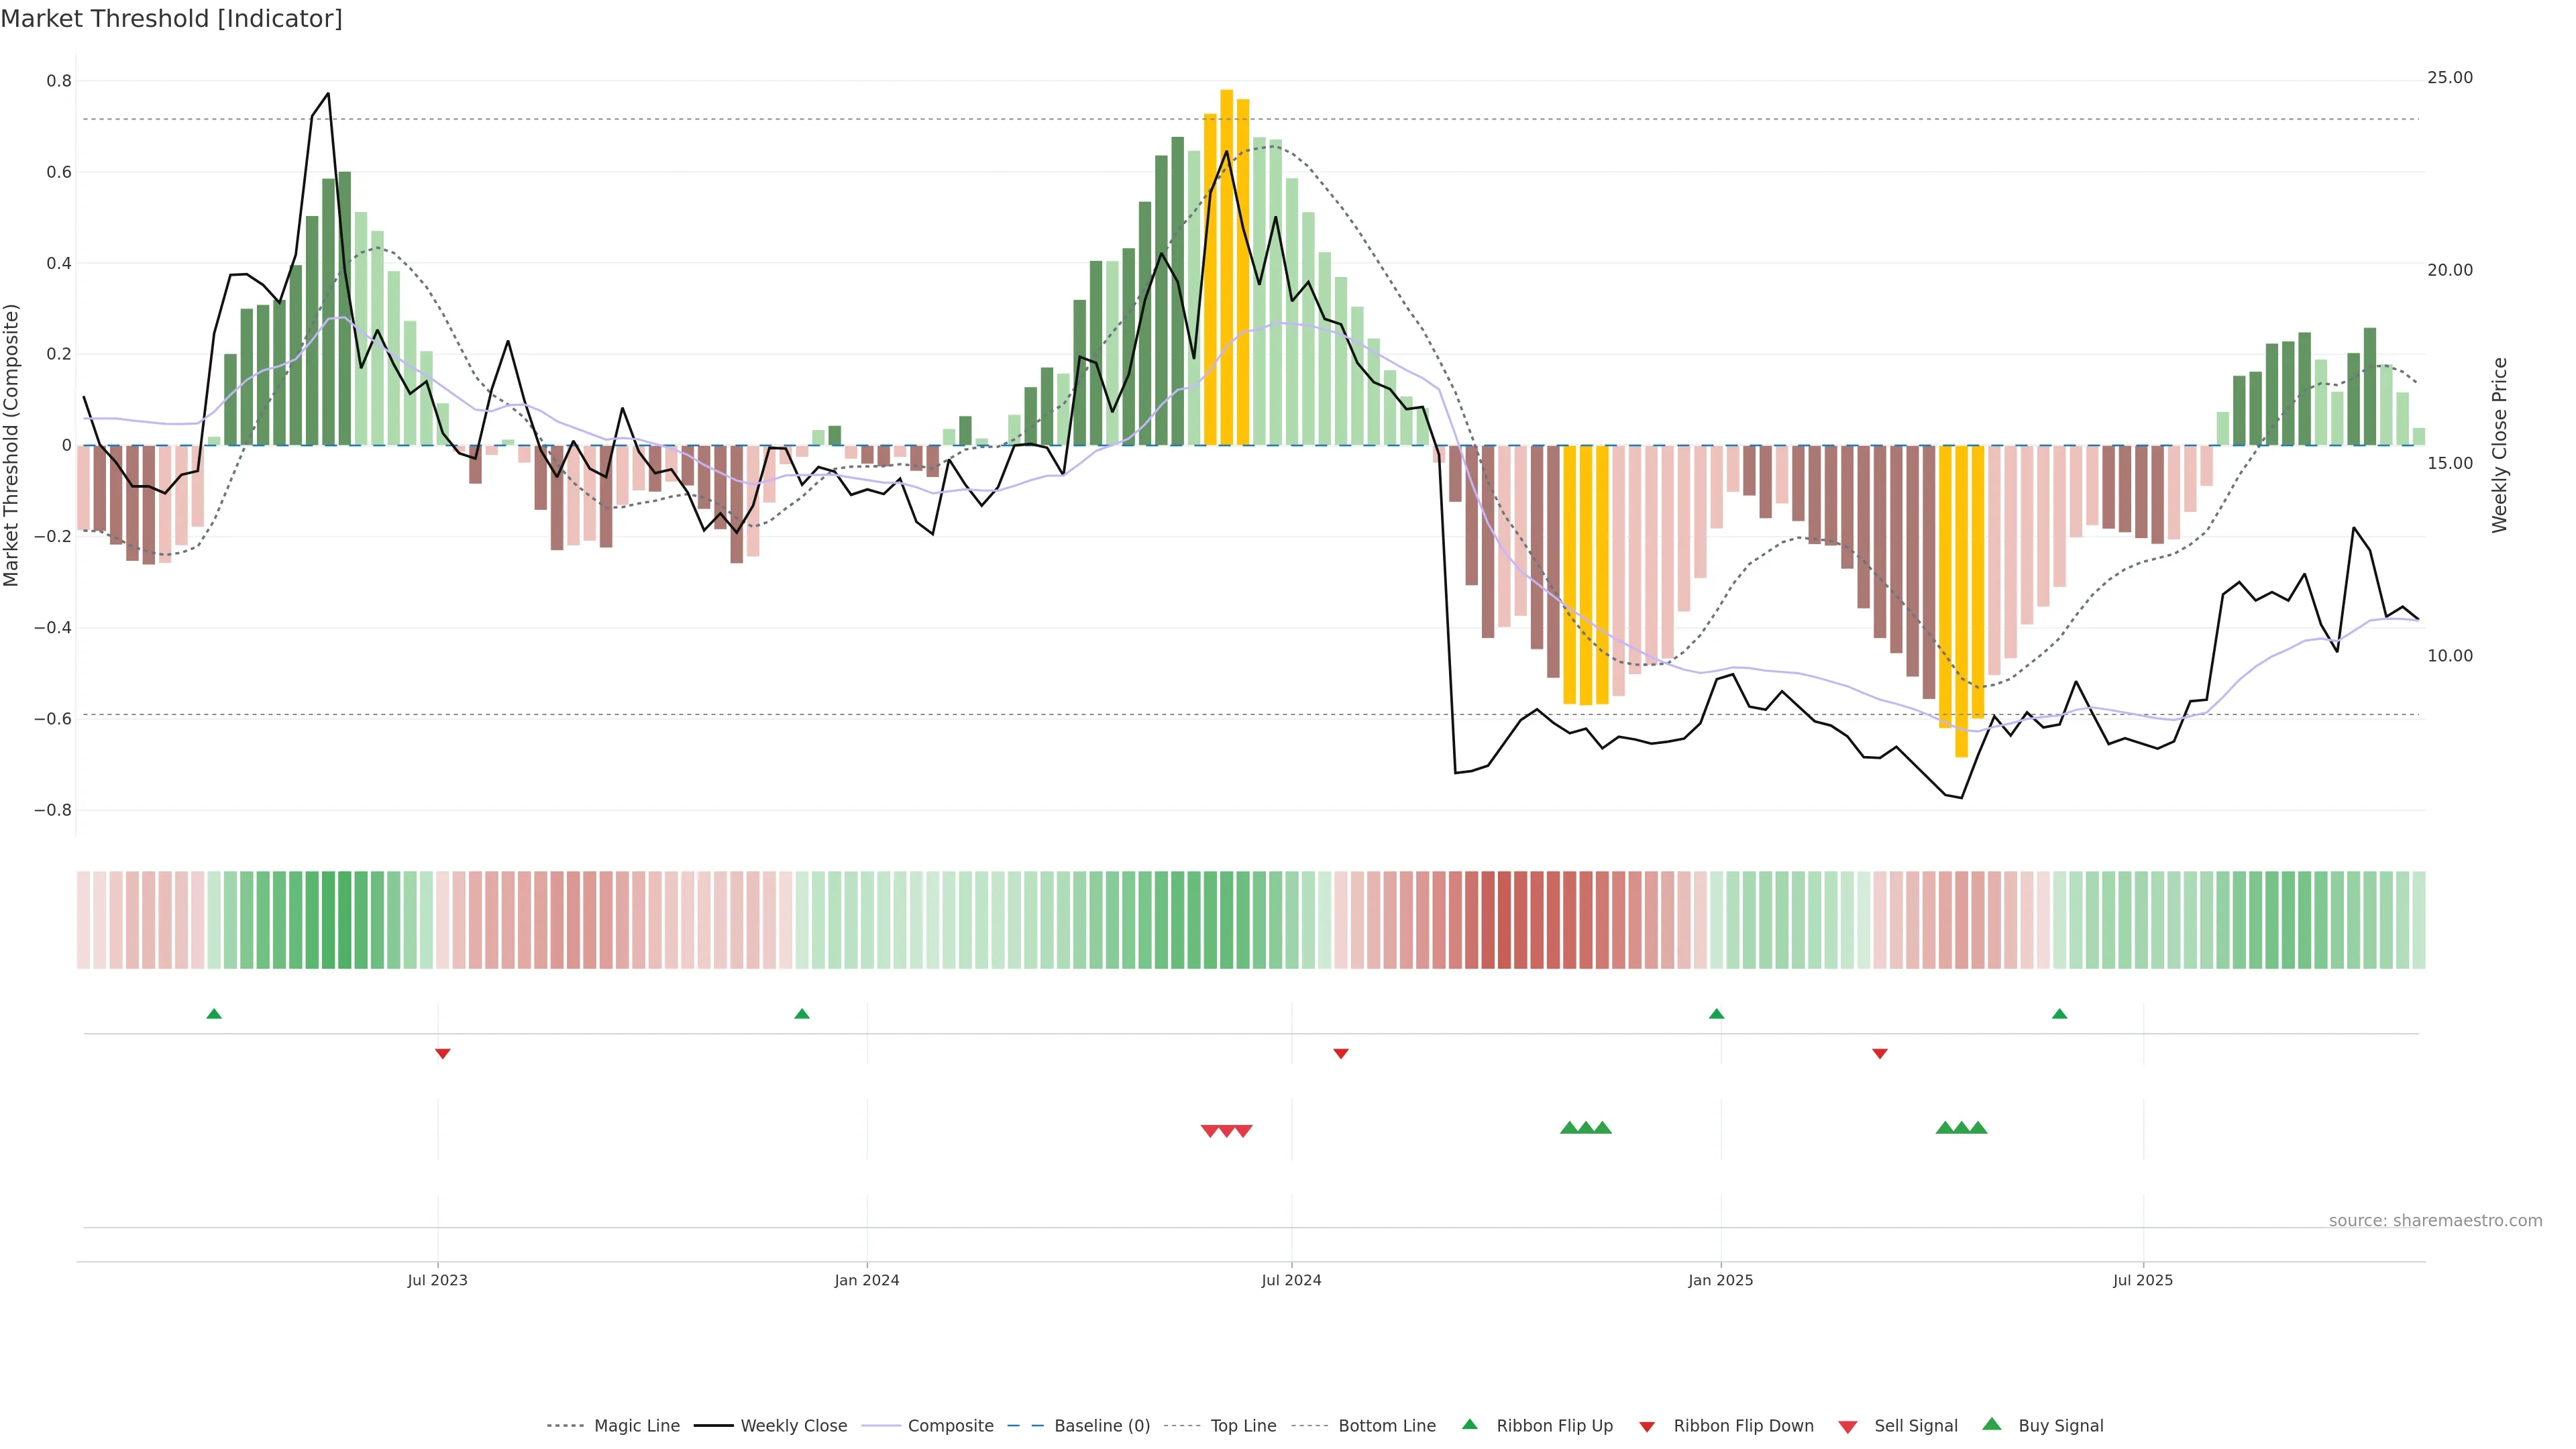
Task: Click the source: sharemaestro.com text
Action: [2435, 1220]
